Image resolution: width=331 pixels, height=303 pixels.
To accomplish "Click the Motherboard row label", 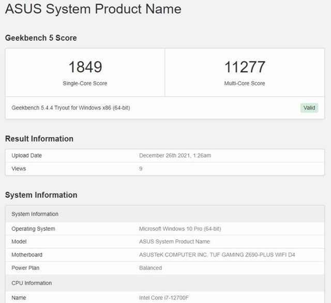I will tap(27, 255).
